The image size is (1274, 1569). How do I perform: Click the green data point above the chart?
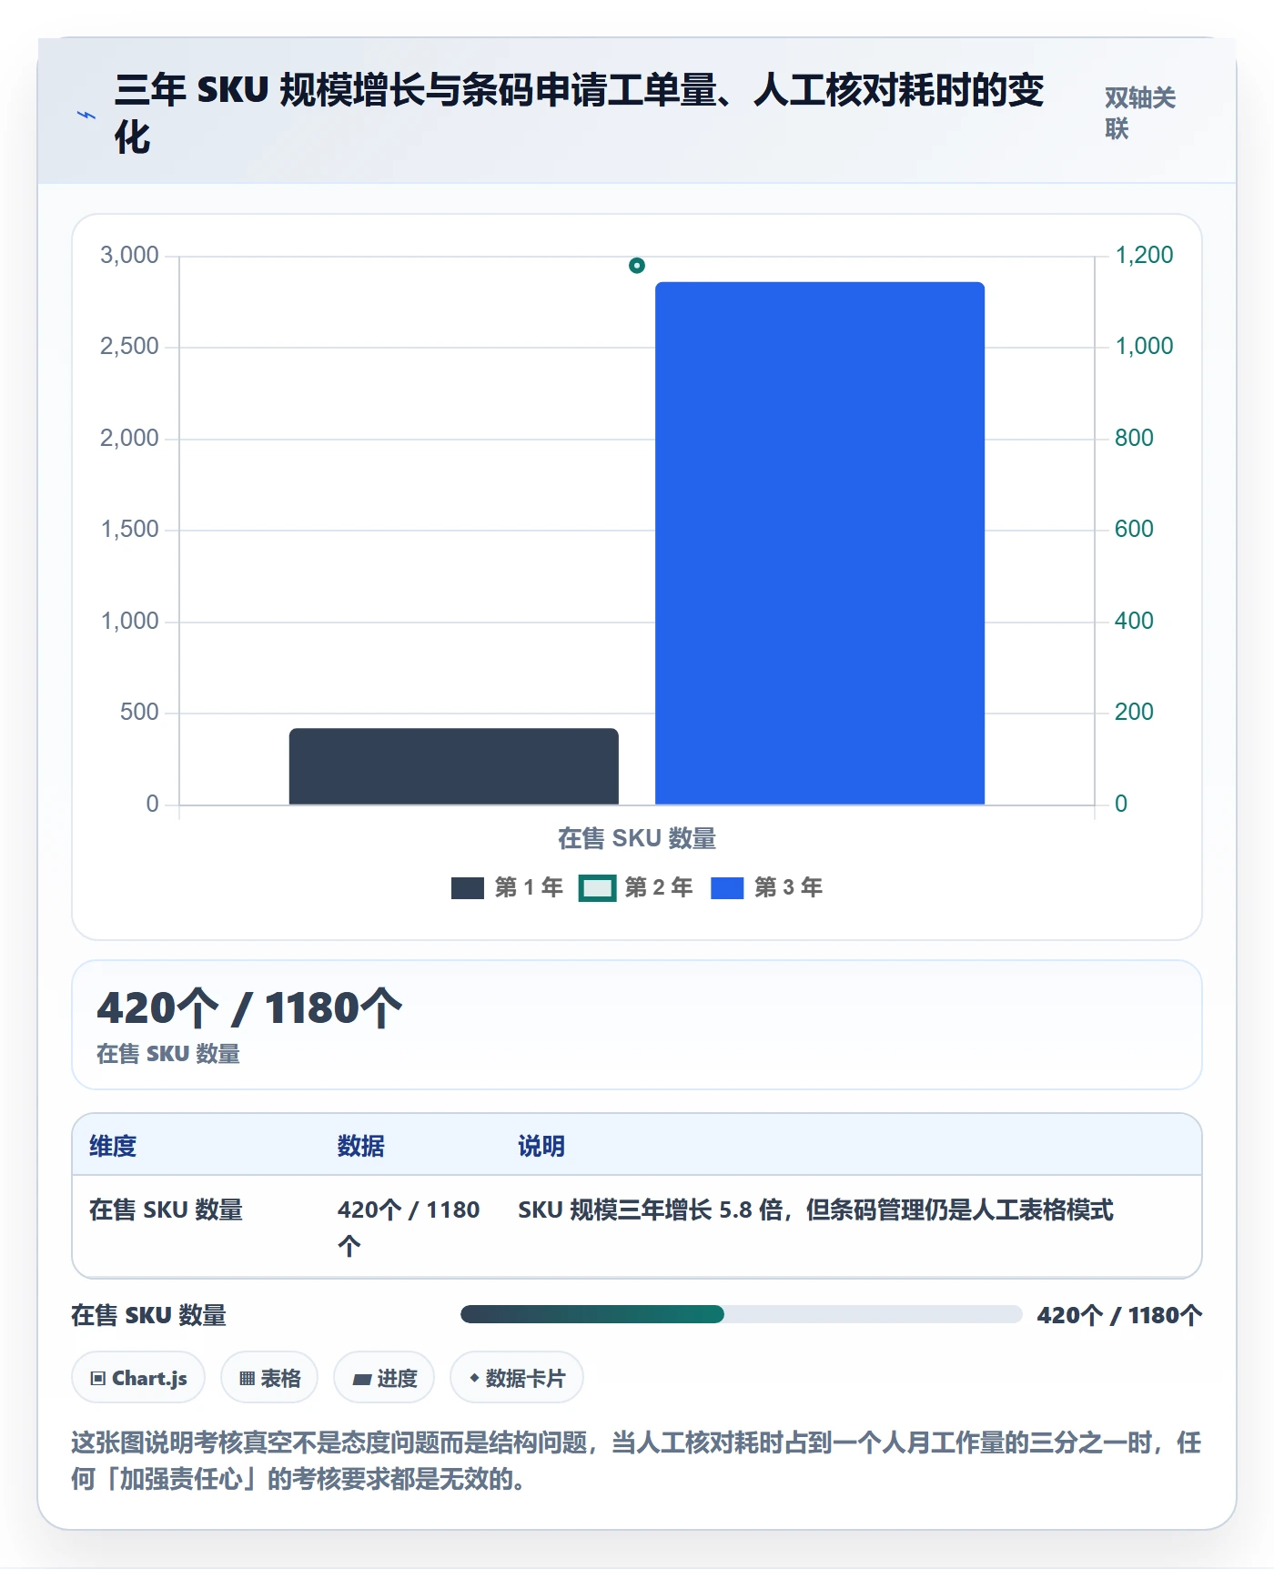[x=637, y=266]
